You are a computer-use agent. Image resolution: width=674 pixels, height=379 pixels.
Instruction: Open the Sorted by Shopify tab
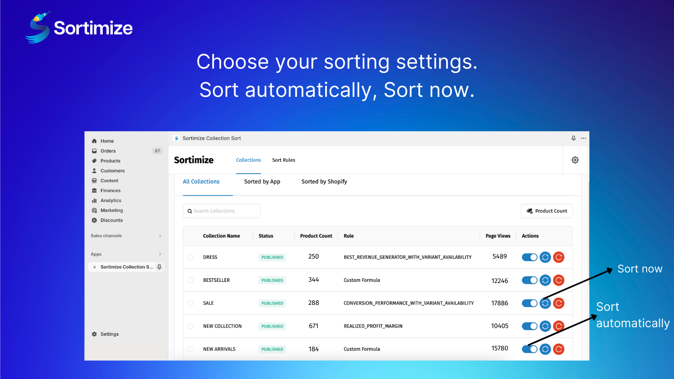point(324,181)
